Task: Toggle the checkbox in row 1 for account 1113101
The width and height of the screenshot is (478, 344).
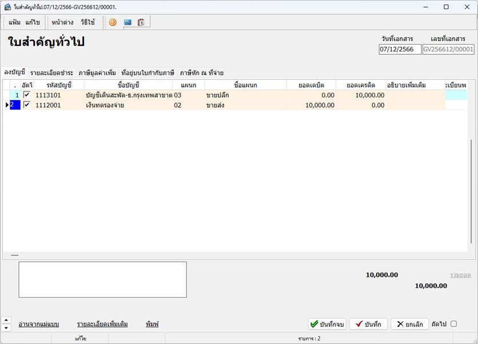Action: 26,95
